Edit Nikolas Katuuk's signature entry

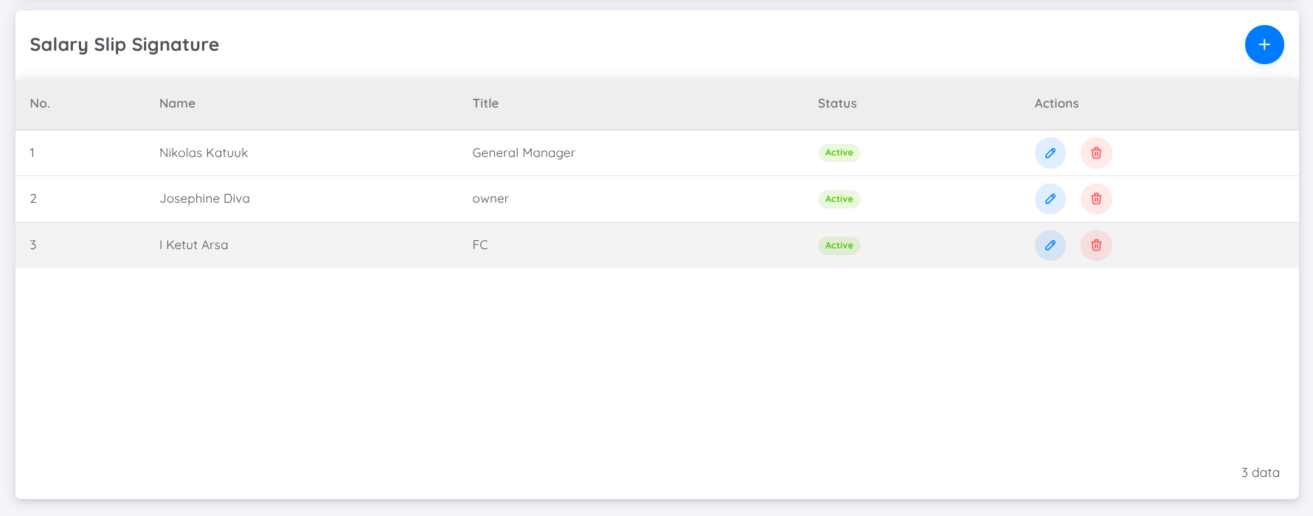[x=1050, y=153]
